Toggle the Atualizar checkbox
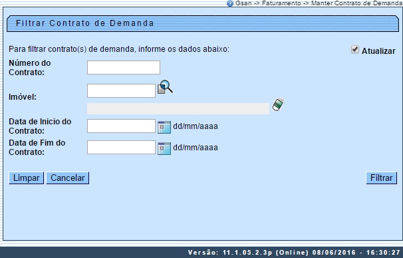 pos(355,49)
